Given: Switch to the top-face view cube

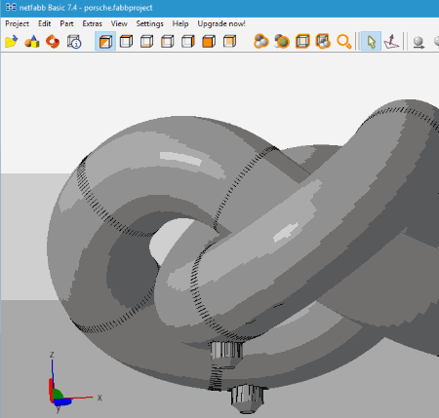Looking at the screenshot, I should pos(126,41).
